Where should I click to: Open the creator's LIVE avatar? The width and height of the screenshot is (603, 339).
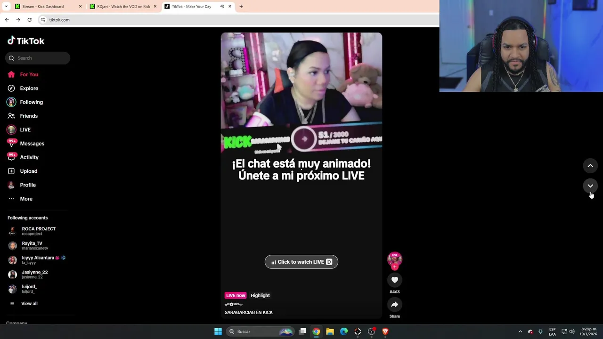click(395, 258)
